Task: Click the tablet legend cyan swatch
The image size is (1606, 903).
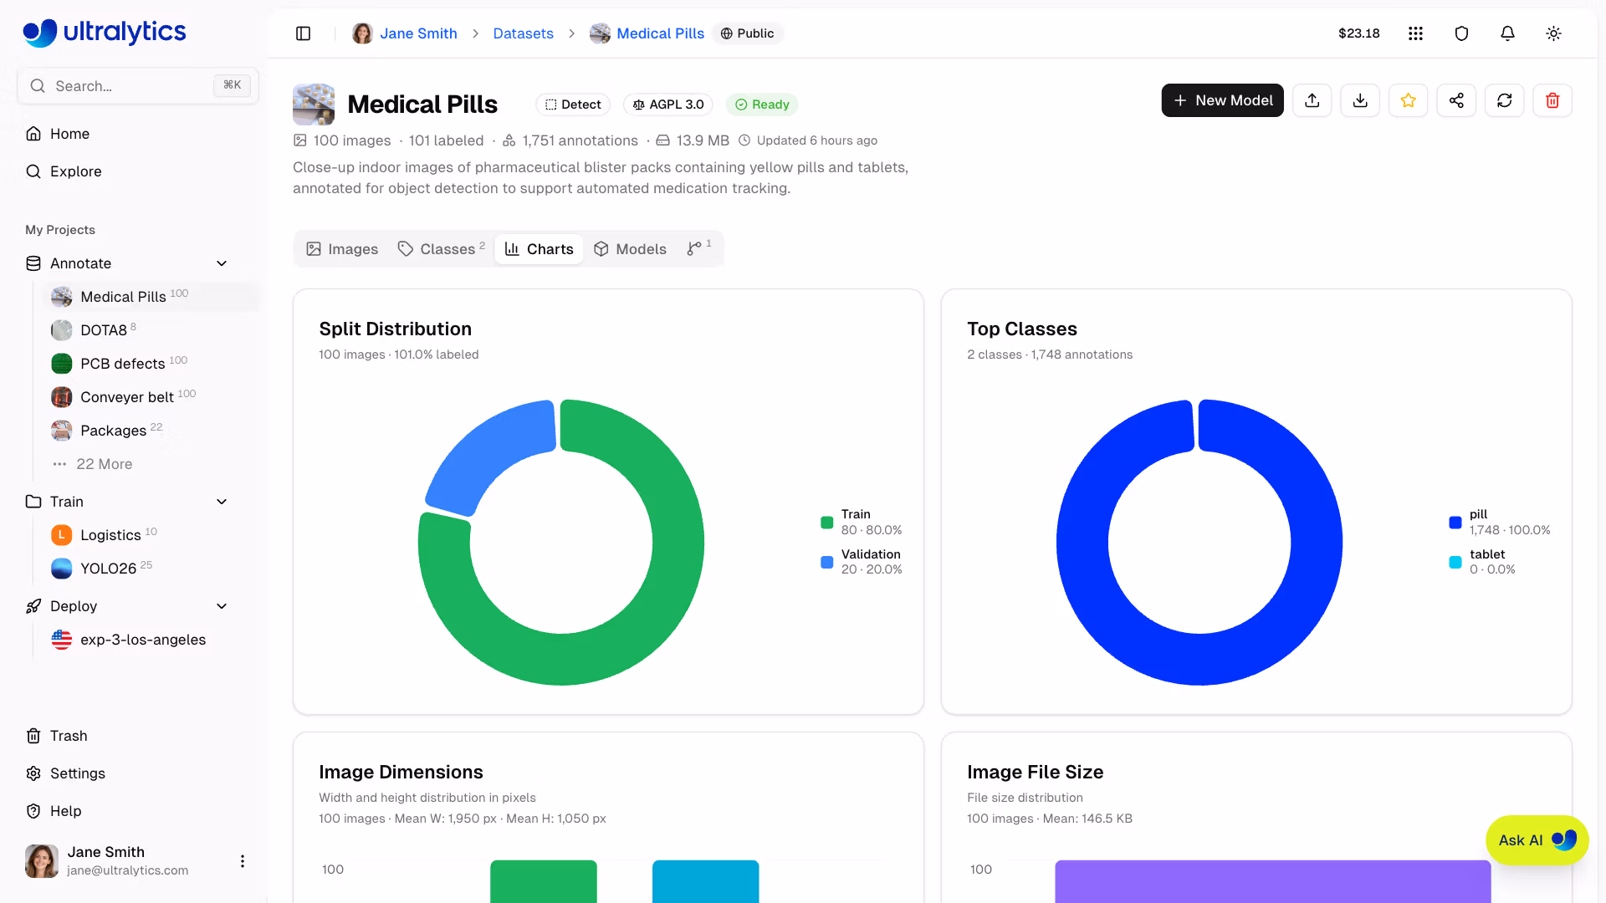Action: 1455,563
